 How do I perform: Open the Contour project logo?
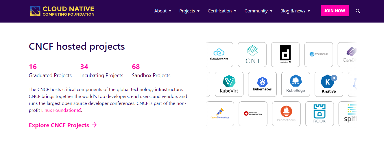click(319, 55)
